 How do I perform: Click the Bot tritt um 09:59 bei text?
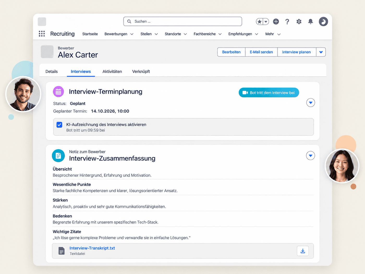click(x=86, y=130)
